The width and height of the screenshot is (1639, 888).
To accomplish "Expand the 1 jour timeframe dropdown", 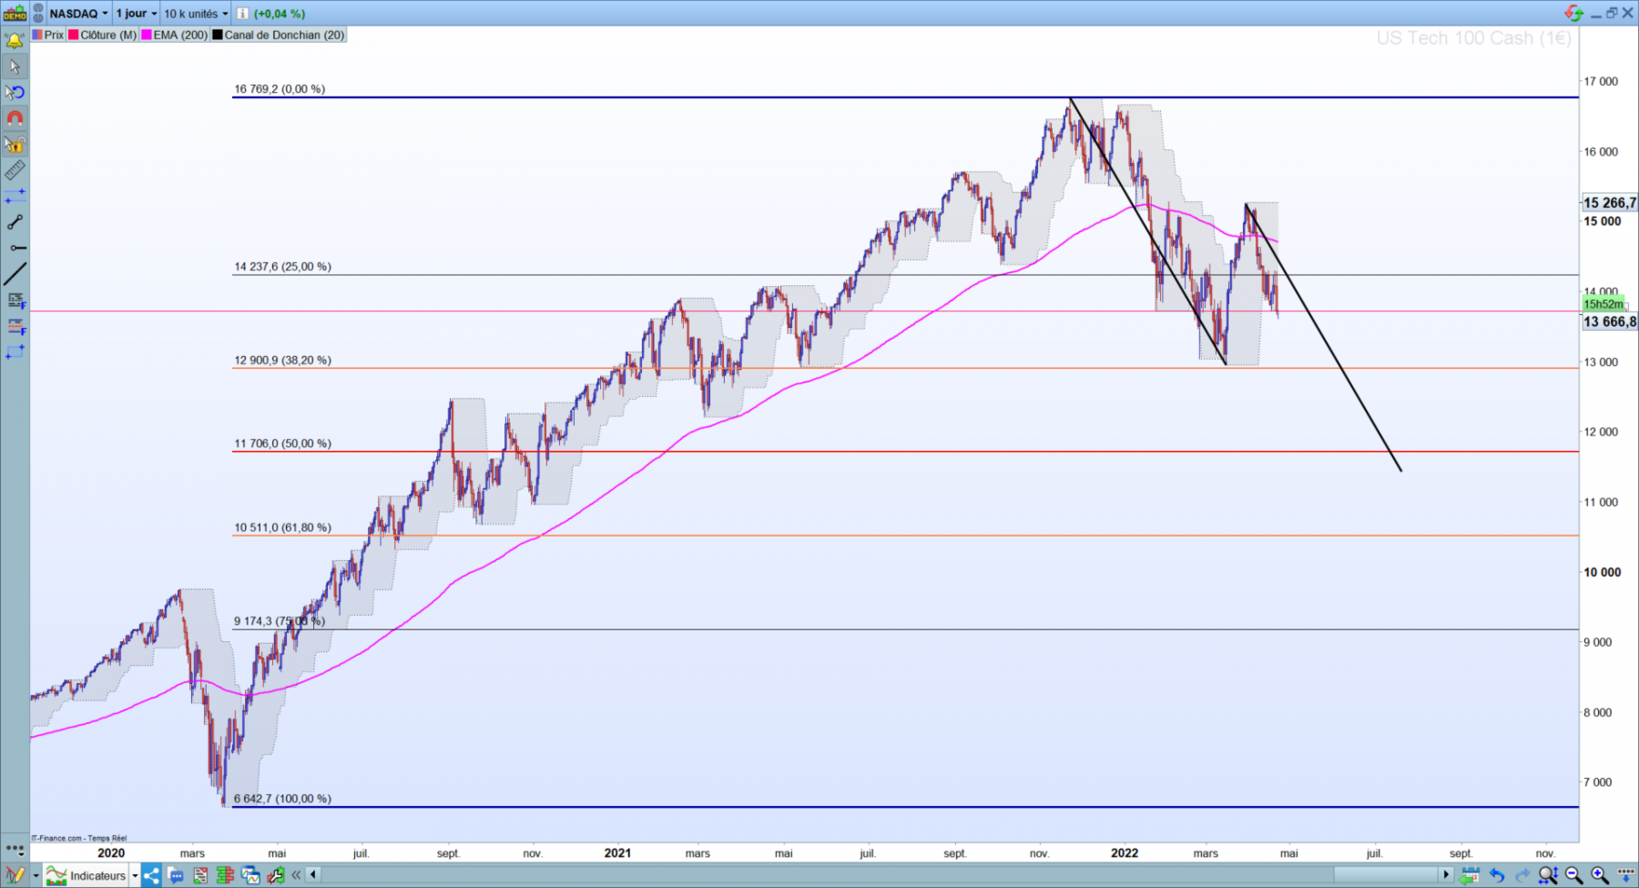I will [136, 14].
